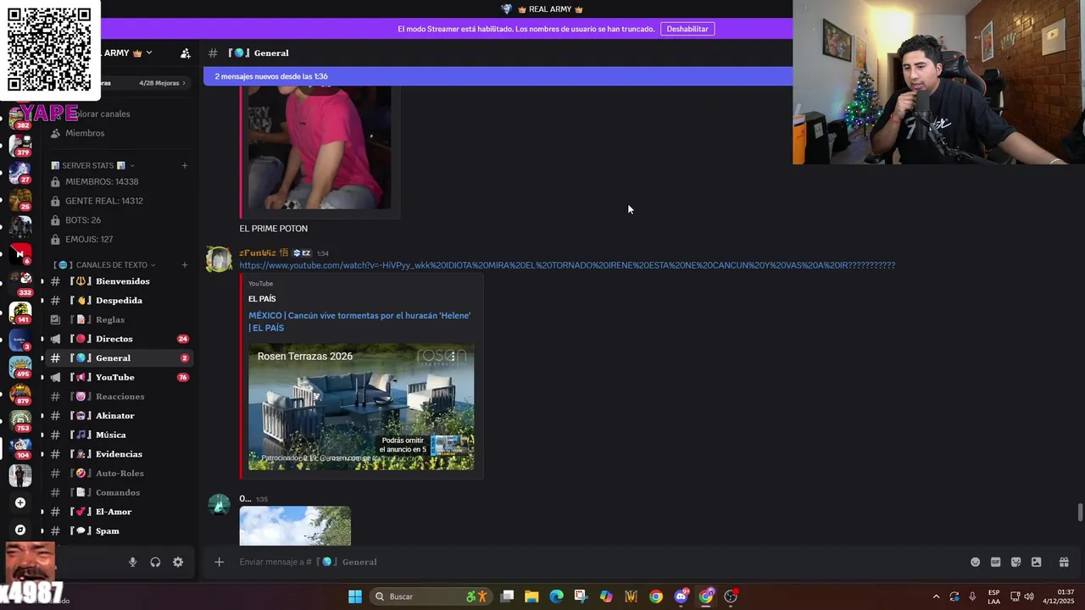Click the invite people icon beside server name
The width and height of the screenshot is (1085, 610).
186,53
